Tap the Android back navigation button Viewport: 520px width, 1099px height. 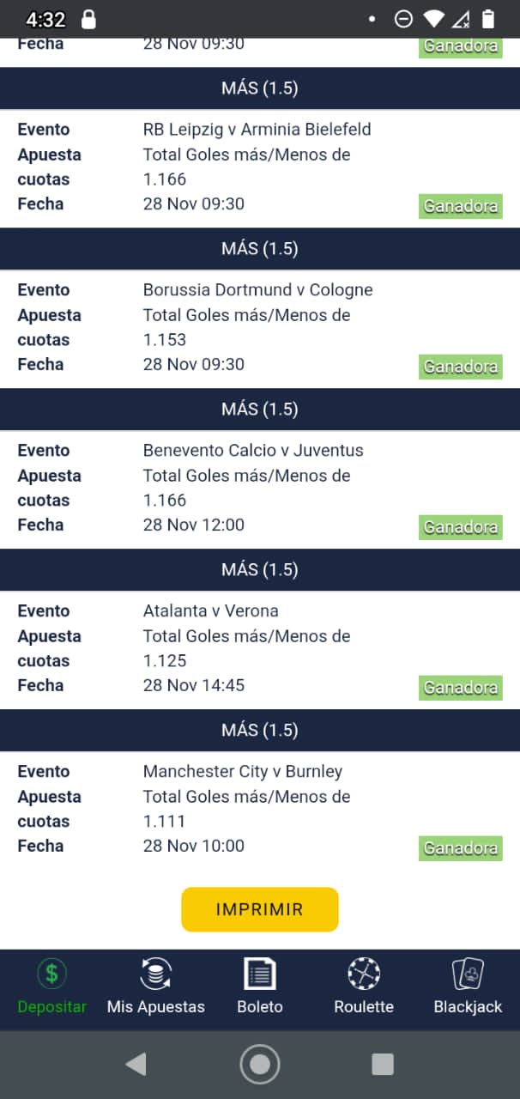point(135,1063)
